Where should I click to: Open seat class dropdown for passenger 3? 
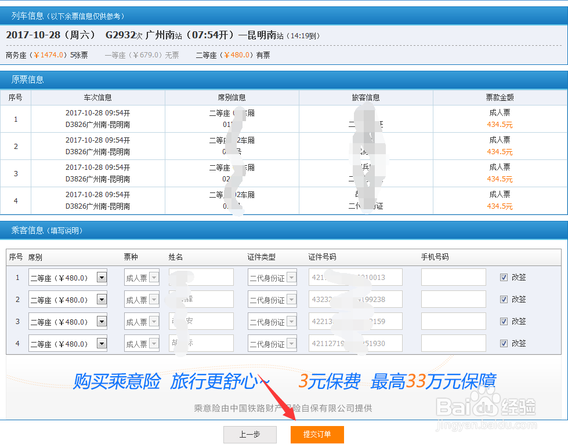68,322
